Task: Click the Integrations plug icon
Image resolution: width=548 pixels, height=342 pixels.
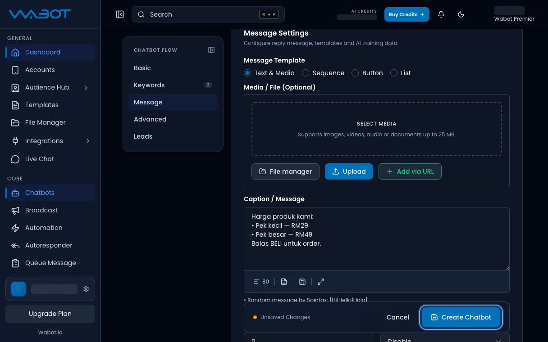Action: pos(15,141)
